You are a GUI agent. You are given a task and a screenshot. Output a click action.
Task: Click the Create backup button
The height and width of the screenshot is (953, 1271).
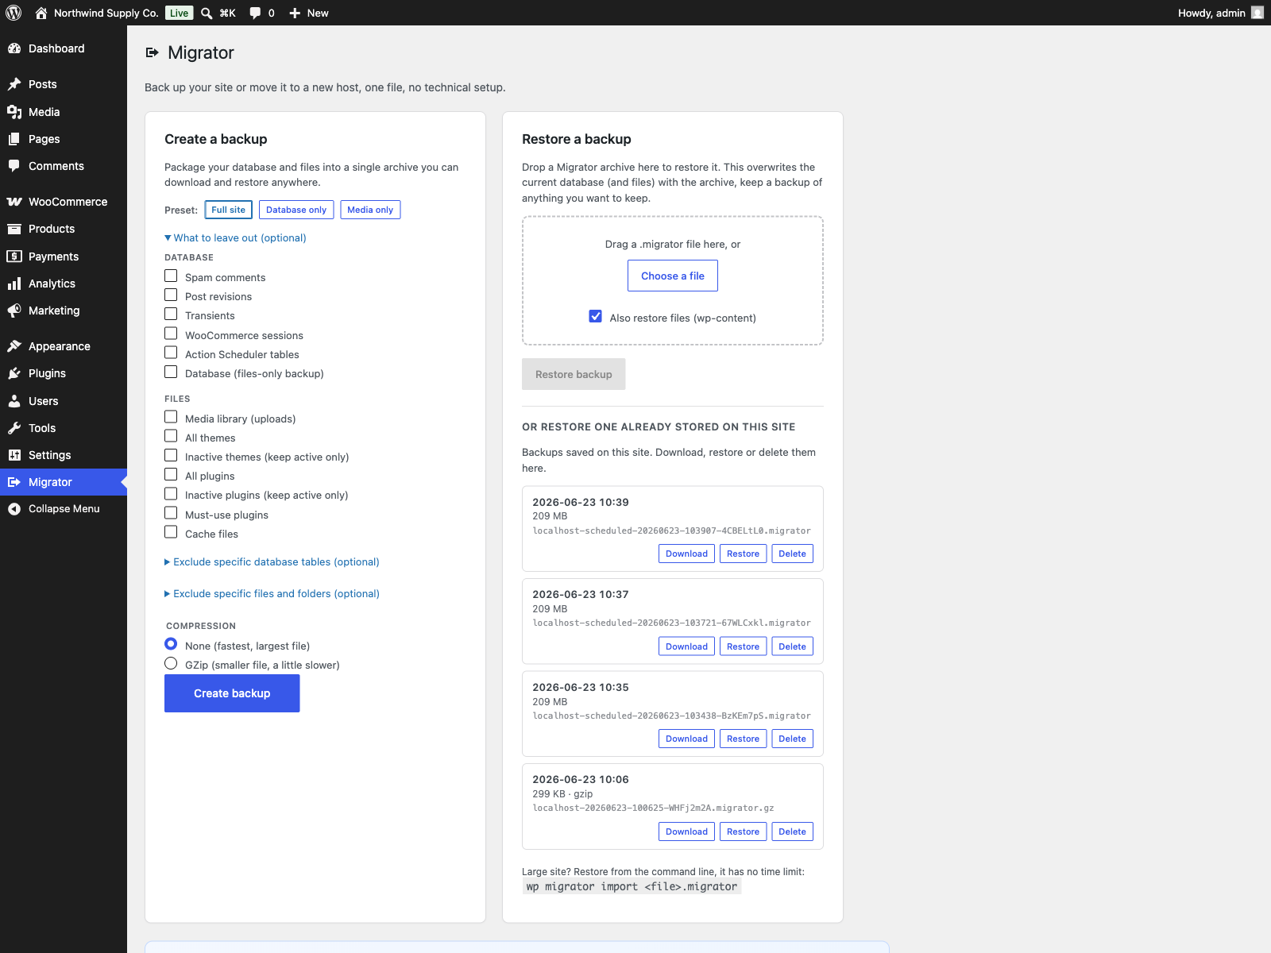click(x=232, y=693)
